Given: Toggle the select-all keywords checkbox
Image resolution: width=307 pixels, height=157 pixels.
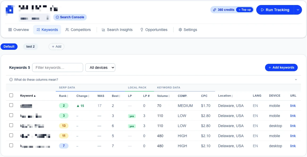Looking at the screenshot, I should pos(11,95).
